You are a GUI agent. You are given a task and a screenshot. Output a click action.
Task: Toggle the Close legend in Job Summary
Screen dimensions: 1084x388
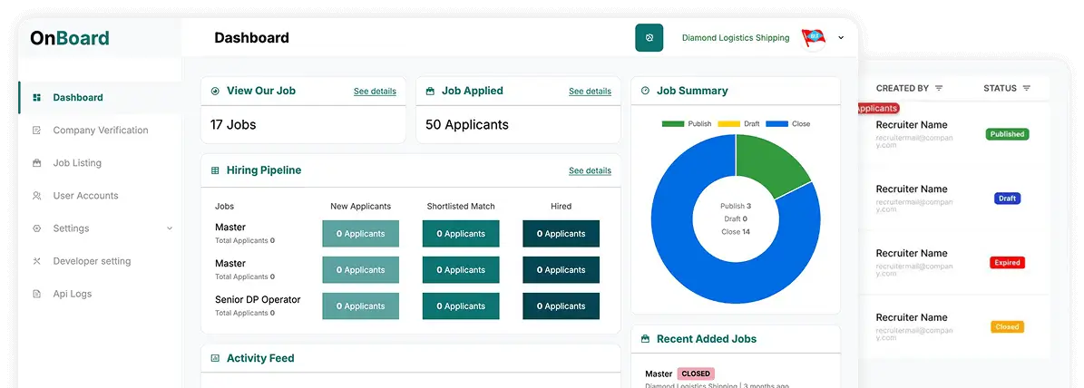click(787, 124)
